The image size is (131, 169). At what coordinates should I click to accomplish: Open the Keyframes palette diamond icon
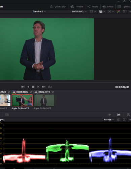pyautogui.click(x=109, y=115)
